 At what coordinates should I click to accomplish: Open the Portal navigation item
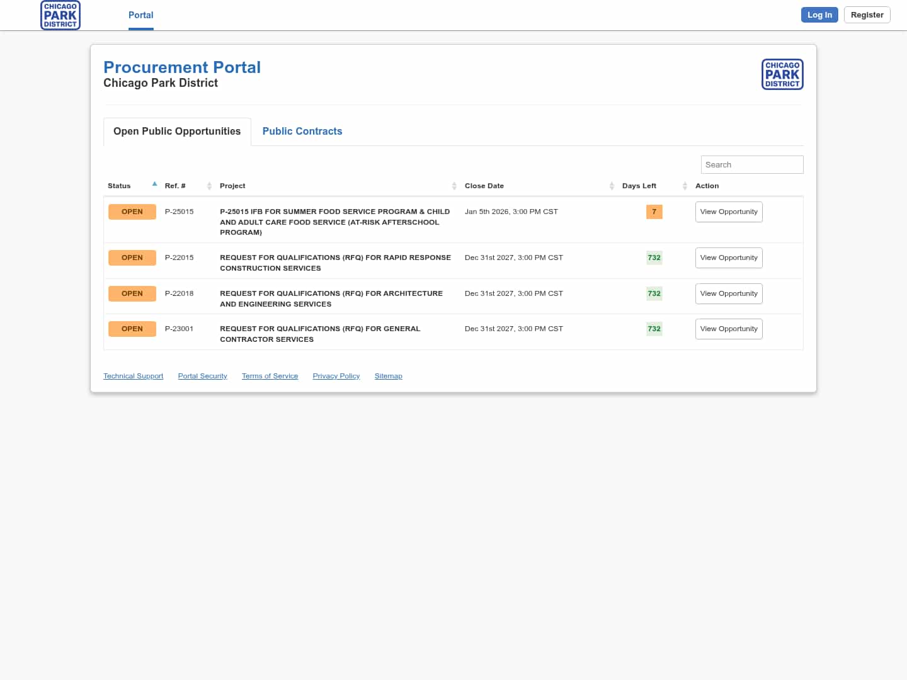pos(141,15)
